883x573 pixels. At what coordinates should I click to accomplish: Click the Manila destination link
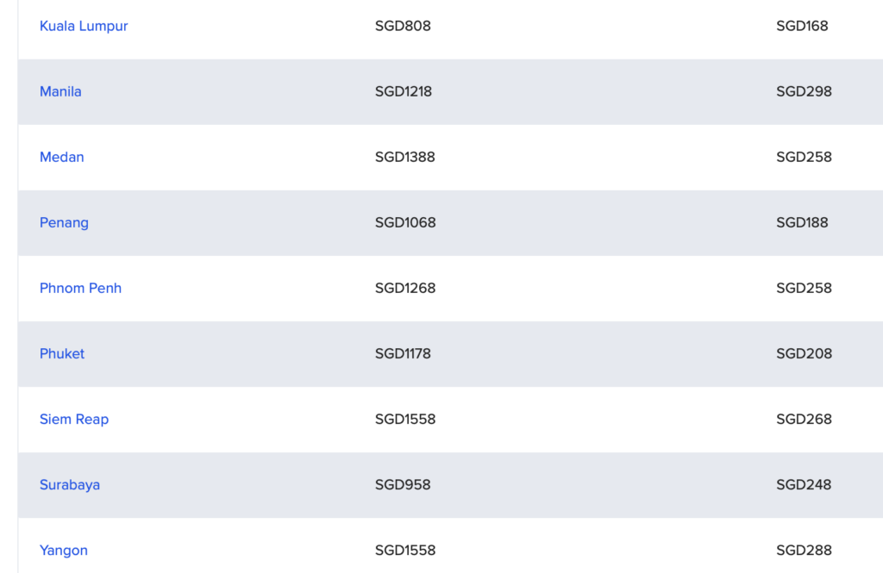coord(60,91)
